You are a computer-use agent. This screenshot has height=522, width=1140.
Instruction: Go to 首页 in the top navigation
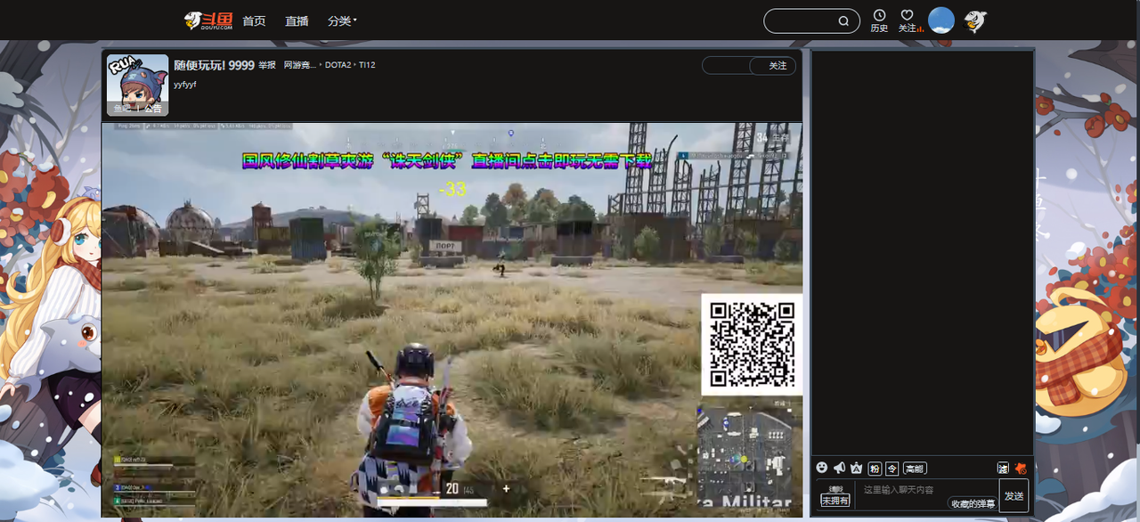(254, 20)
